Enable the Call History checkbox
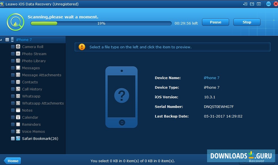 pos(13,89)
